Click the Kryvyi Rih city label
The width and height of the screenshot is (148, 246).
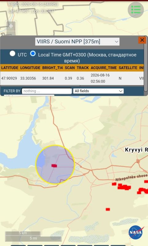[x=136, y=150]
